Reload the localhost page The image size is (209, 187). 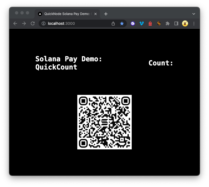click(x=33, y=24)
